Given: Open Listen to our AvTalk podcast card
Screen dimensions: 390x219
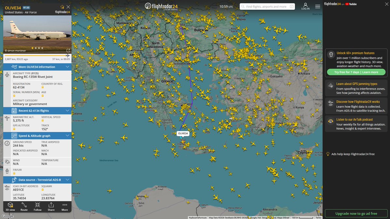Looking at the screenshot, I should pyautogui.click(x=356, y=124).
